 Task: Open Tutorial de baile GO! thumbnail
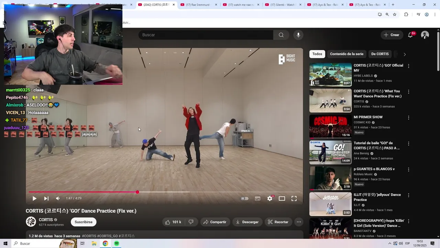click(330, 152)
